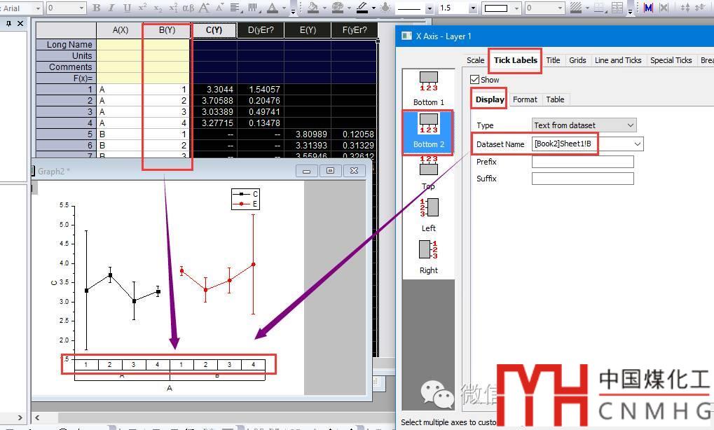Click the cell border style icon
Screen dimensions: 714x430
599,8
